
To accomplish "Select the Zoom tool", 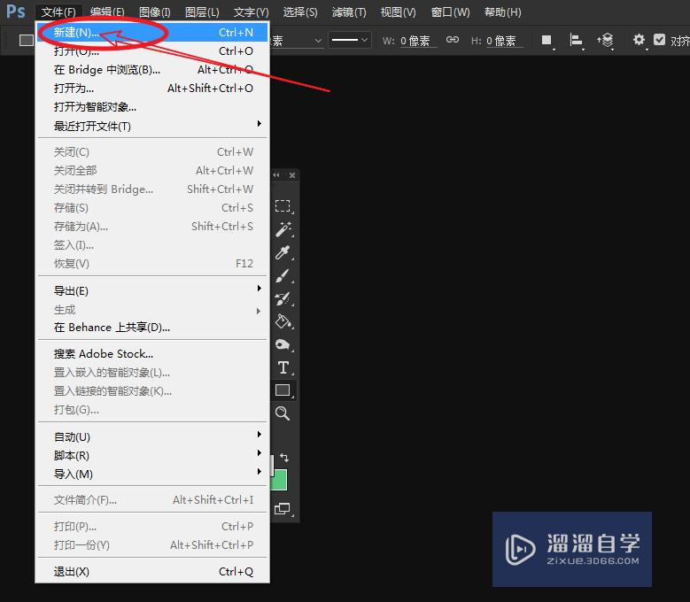I will tap(282, 413).
